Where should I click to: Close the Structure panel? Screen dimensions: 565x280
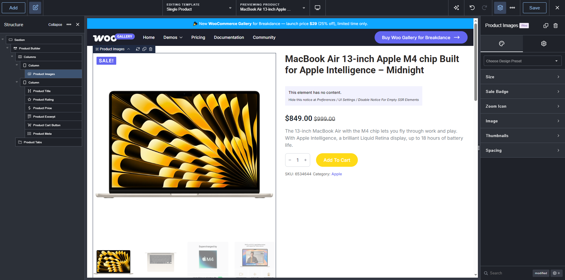[x=78, y=24]
